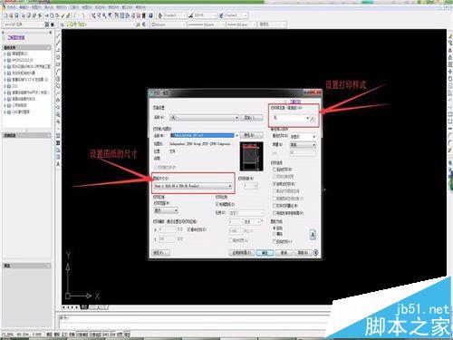Click the Plot Preview toolbar icon
Viewport: 453px width, 340px height.
[x=29, y=15]
